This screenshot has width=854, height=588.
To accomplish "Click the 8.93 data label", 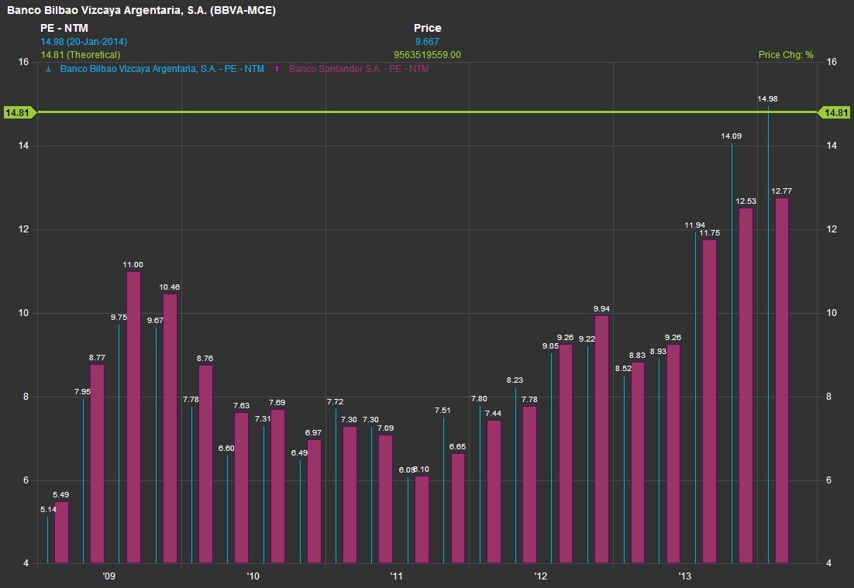I will 659,352.
